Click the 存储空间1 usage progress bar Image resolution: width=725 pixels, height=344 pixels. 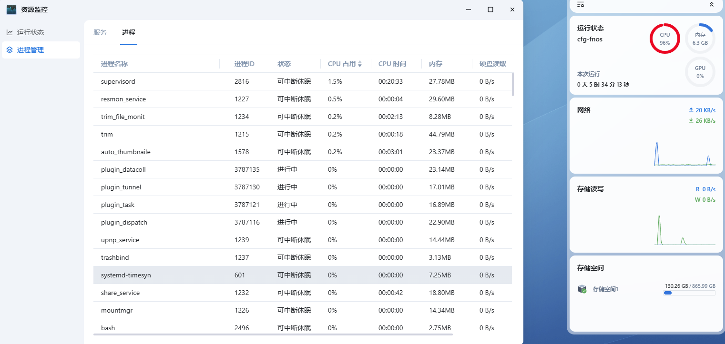coord(689,293)
